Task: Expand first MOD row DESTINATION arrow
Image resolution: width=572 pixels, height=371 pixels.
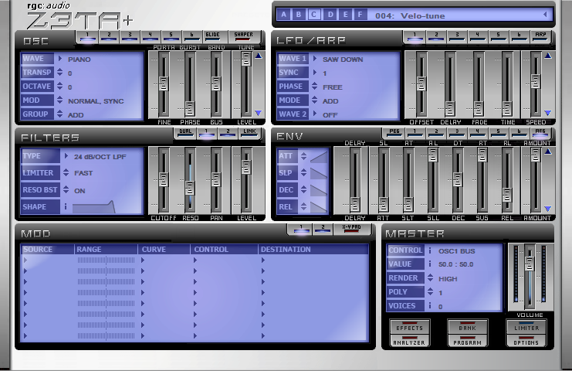Action: [x=263, y=260]
